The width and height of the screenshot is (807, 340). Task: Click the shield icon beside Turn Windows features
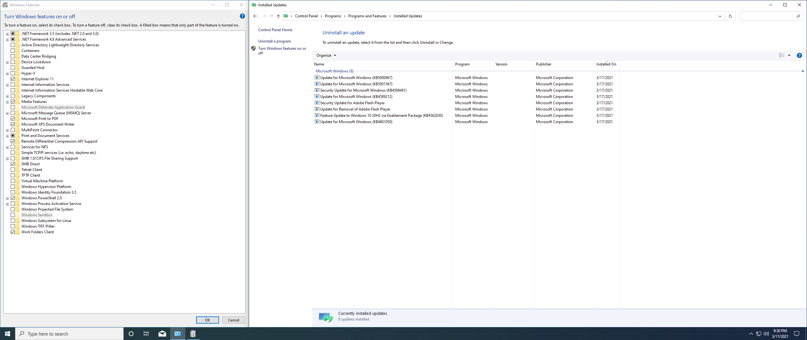tap(253, 48)
